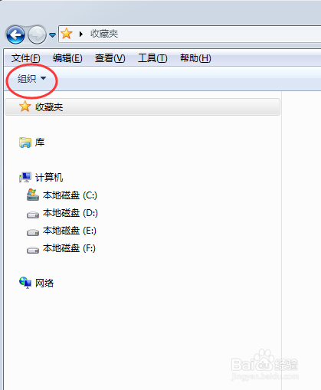Click the 计算机 computer icon

[x=25, y=177]
